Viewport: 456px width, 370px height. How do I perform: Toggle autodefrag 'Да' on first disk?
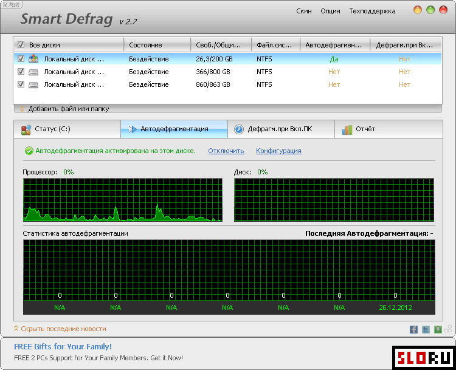(x=334, y=59)
